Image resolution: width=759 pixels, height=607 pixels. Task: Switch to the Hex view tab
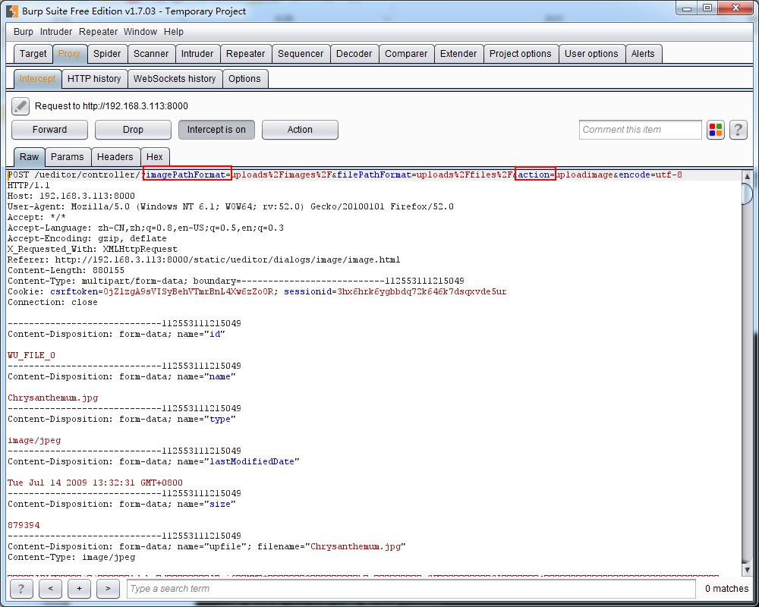154,157
